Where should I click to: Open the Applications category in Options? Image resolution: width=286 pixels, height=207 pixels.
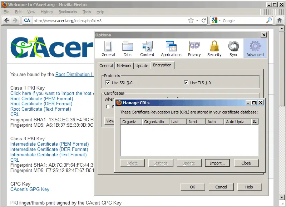(x=171, y=49)
